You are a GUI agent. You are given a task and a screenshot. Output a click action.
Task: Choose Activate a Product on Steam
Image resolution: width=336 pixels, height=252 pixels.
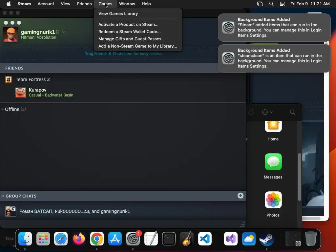[x=138, y=24]
